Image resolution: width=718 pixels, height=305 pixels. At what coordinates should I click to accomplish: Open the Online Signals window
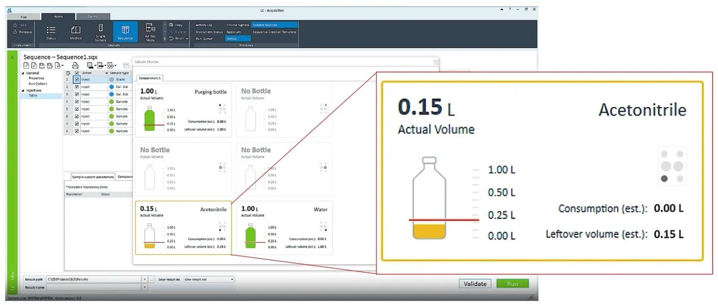coord(237,24)
